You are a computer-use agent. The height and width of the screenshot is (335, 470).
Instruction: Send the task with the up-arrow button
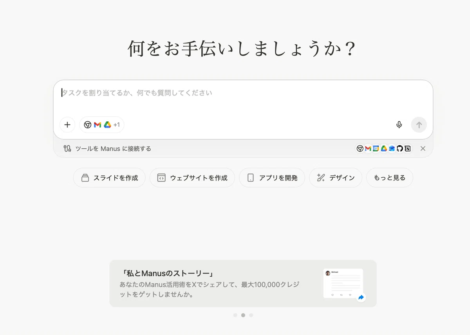click(419, 125)
